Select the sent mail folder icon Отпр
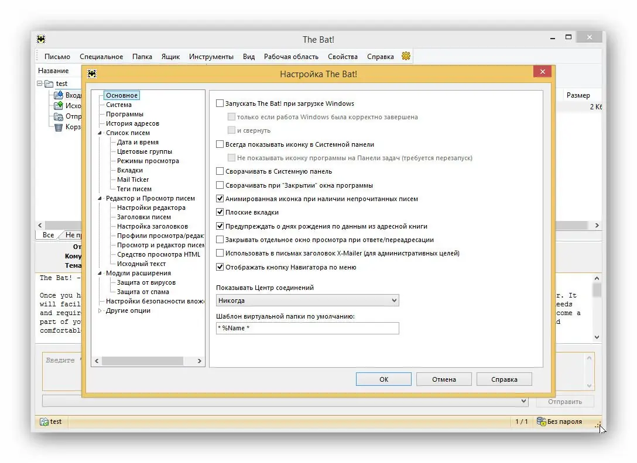 click(59, 116)
